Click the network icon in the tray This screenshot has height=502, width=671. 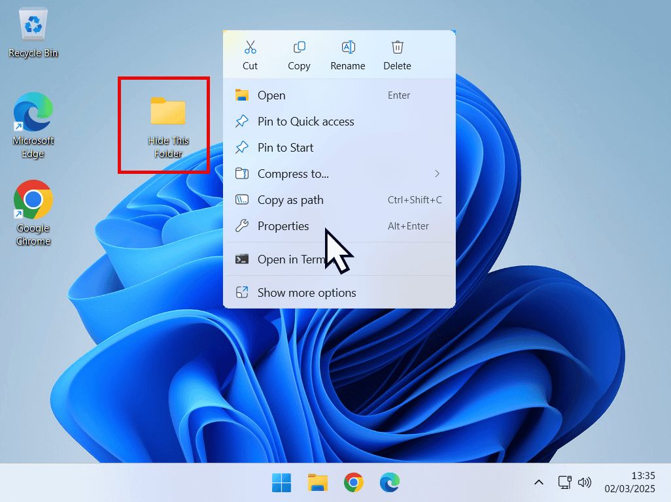[x=564, y=482]
